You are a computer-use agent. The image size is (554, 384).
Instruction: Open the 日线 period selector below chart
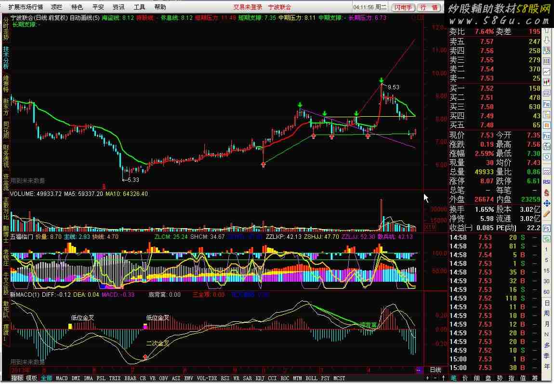click(435, 370)
